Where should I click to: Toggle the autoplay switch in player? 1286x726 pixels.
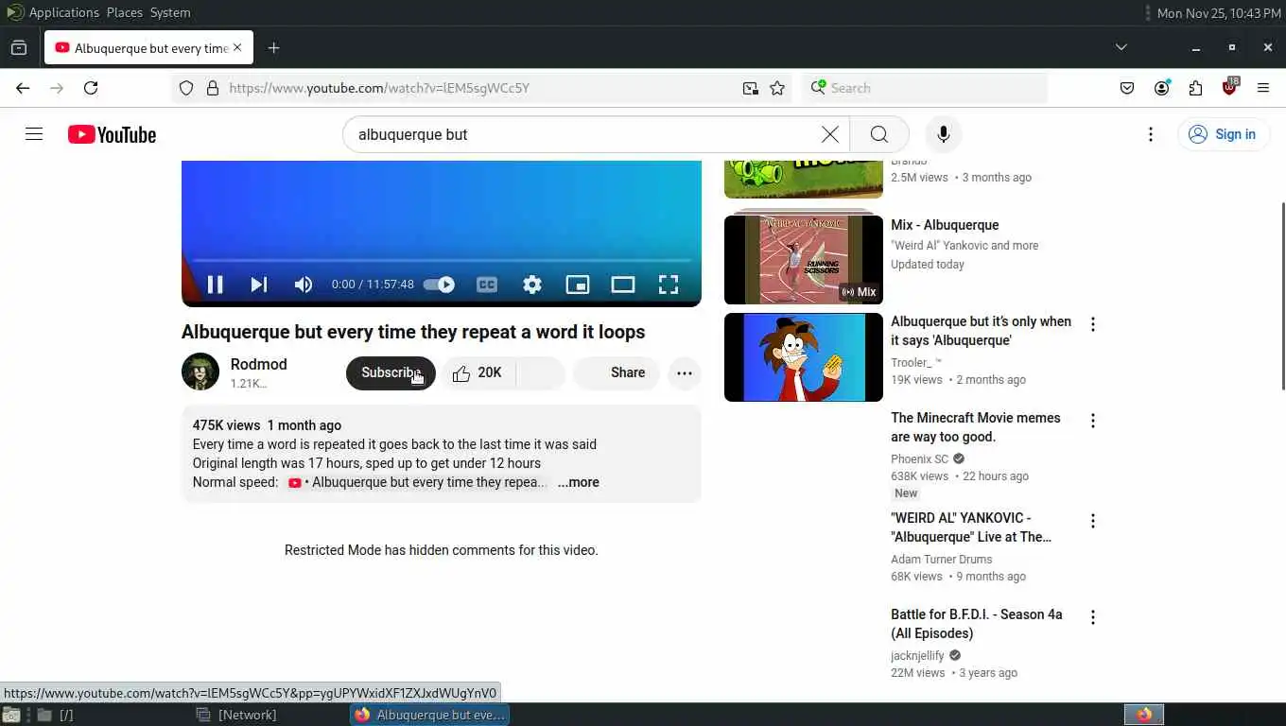point(439,285)
